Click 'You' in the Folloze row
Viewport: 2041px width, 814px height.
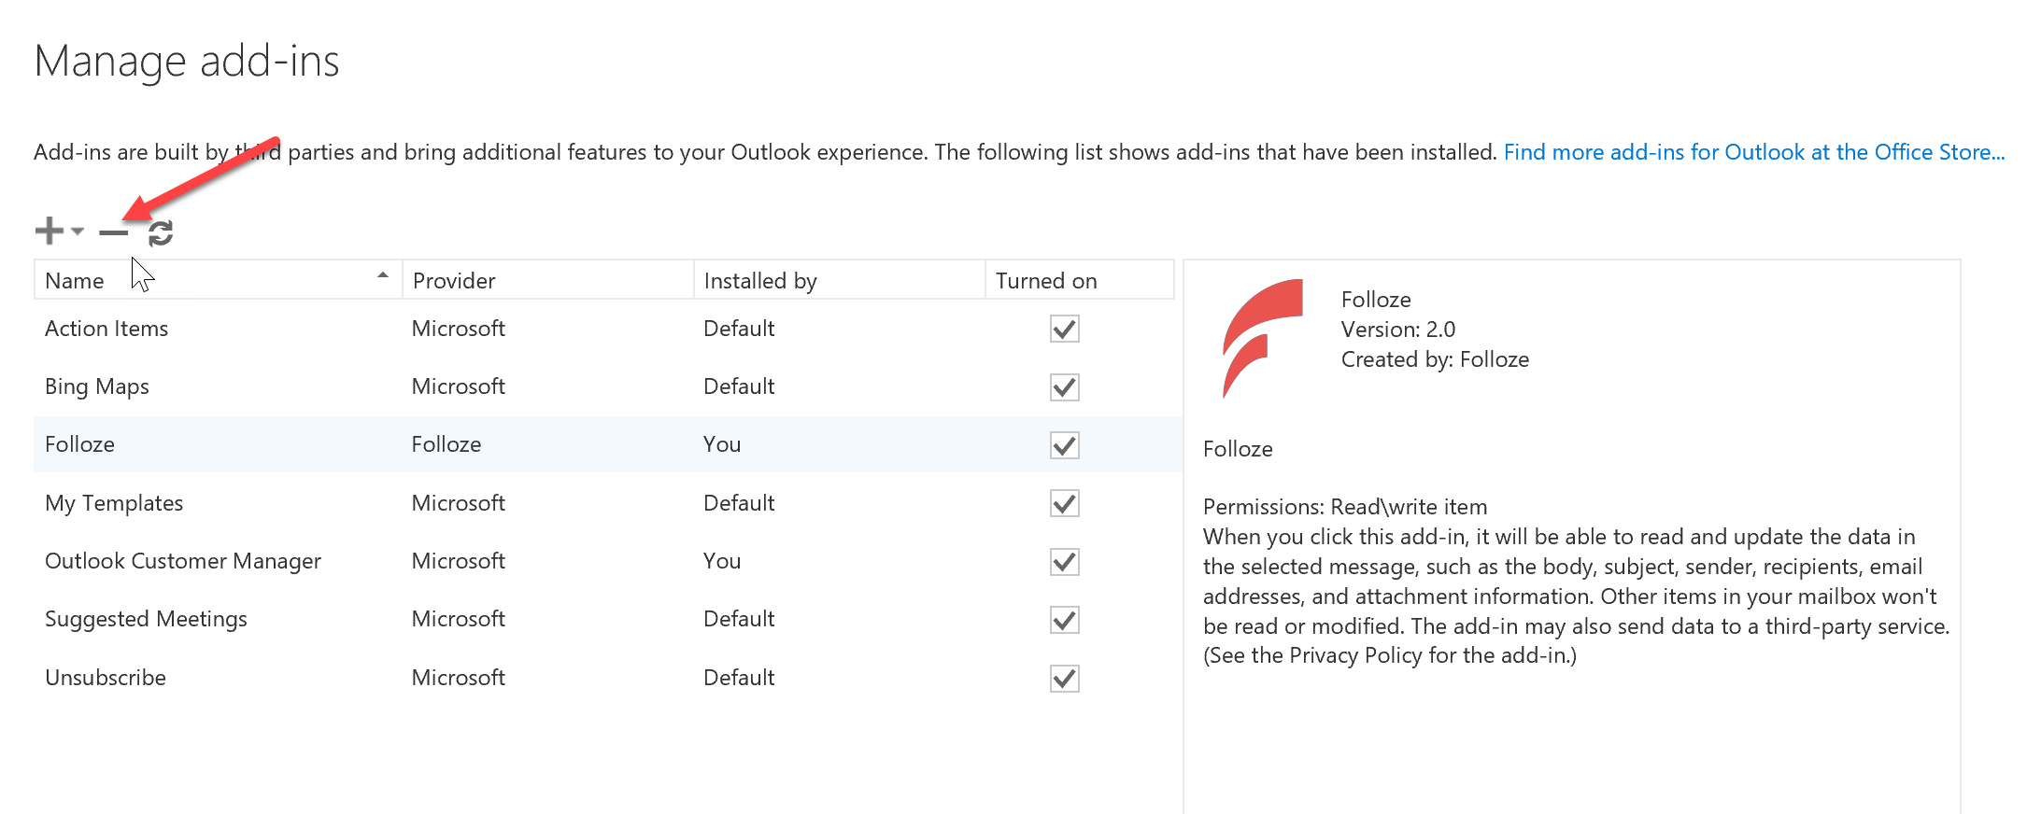tap(722, 444)
